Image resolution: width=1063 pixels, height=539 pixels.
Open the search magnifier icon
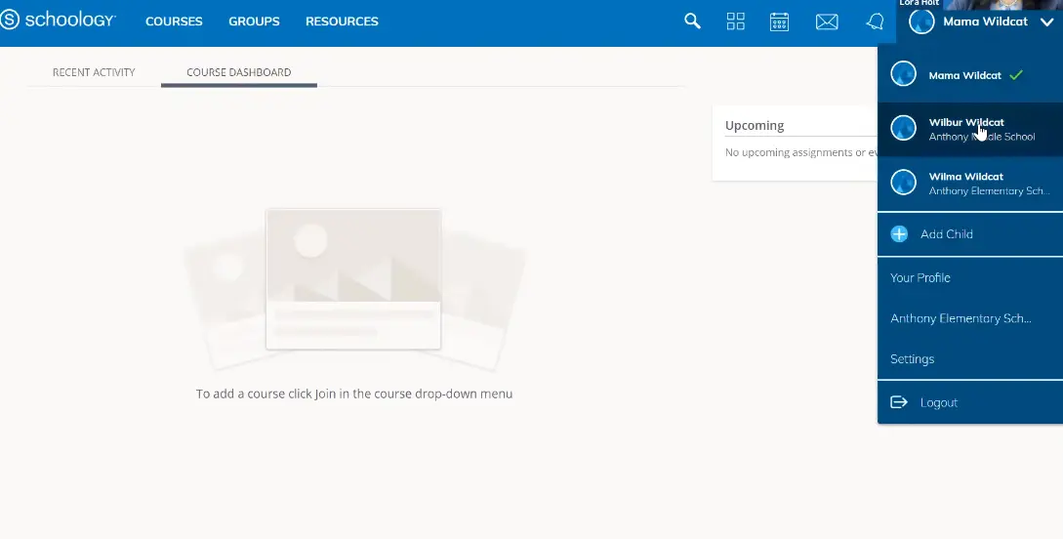click(692, 21)
